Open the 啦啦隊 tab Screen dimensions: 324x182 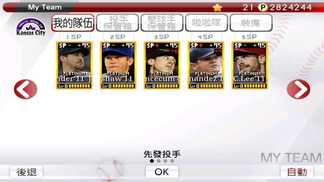tap(207, 23)
